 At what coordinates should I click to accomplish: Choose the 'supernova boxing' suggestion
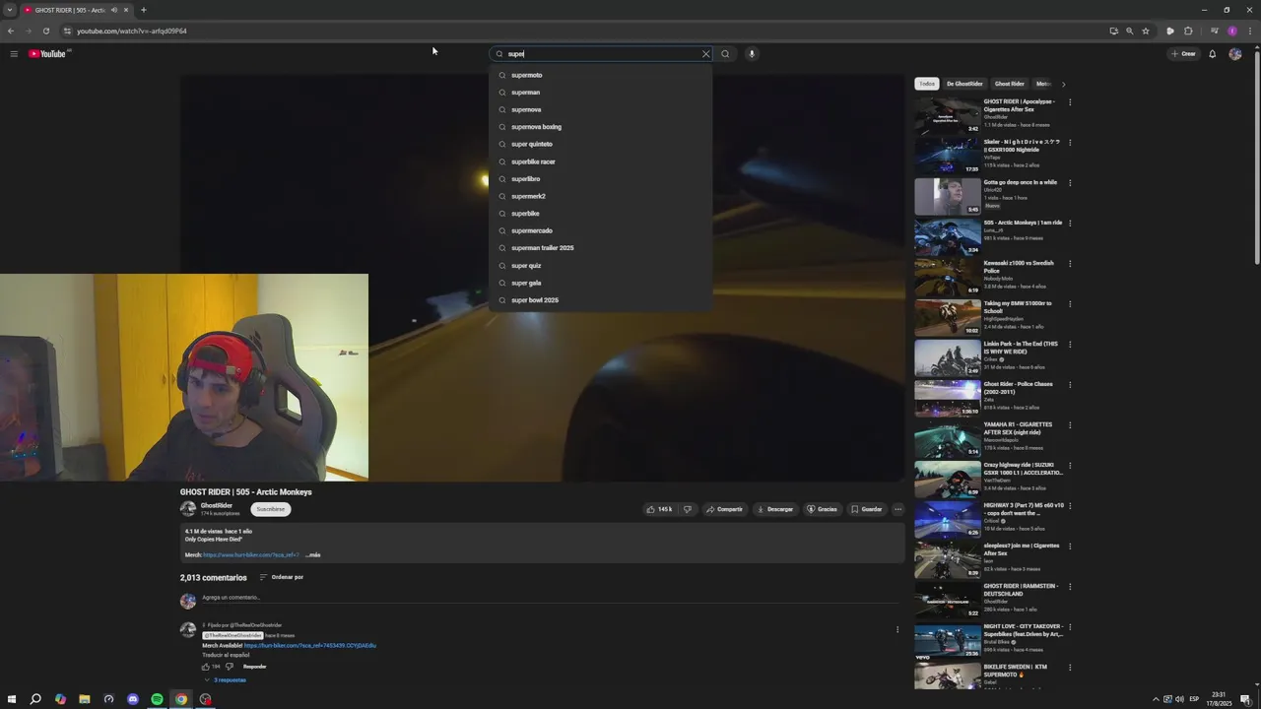pos(601,127)
